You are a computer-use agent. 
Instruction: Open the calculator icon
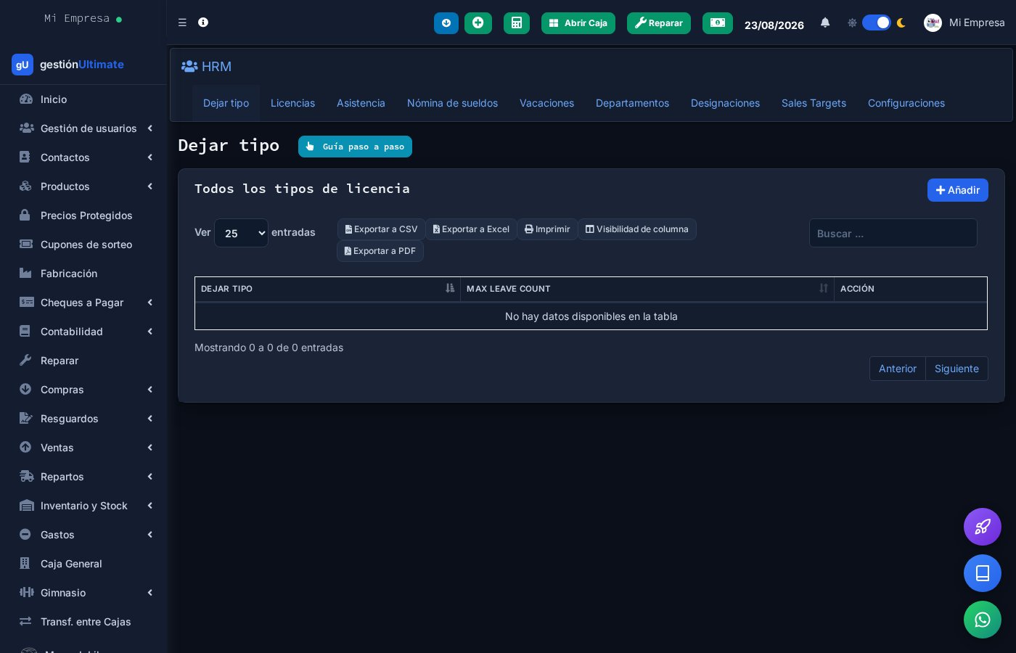pyautogui.click(x=517, y=23)
